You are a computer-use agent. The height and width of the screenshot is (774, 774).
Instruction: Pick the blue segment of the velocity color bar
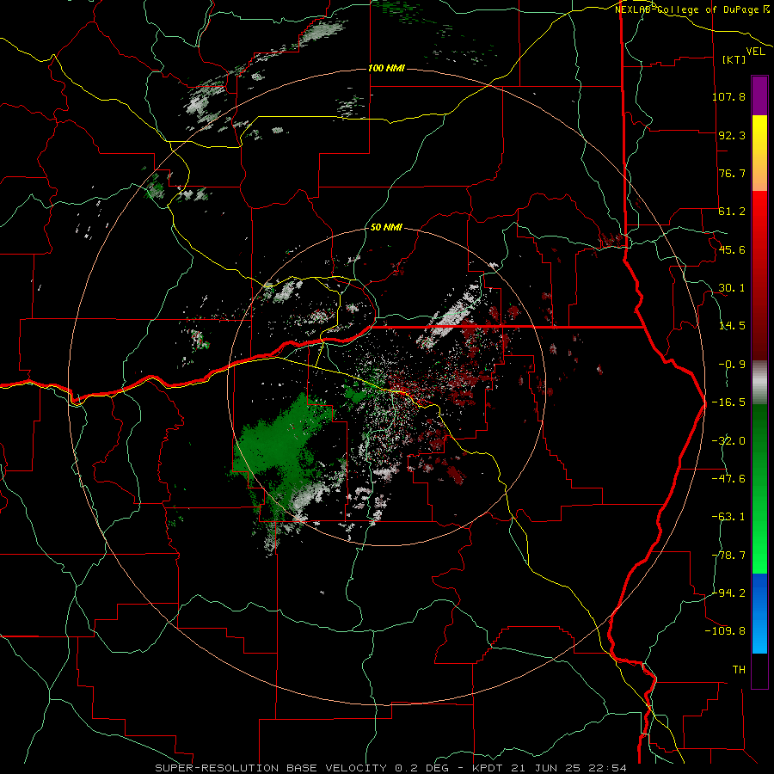759,613
